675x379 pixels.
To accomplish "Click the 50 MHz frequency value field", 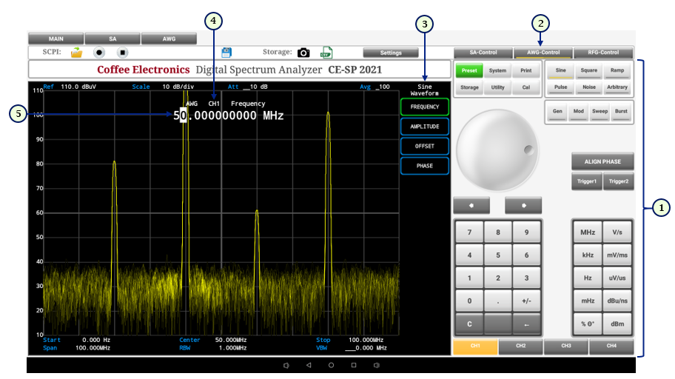I will 229,115.
